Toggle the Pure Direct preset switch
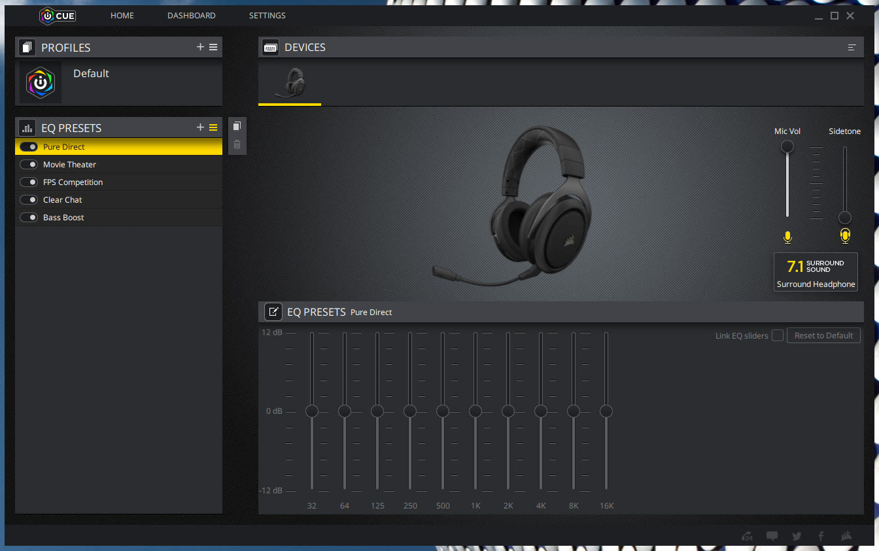879x551 pixels. click(29, 147)
